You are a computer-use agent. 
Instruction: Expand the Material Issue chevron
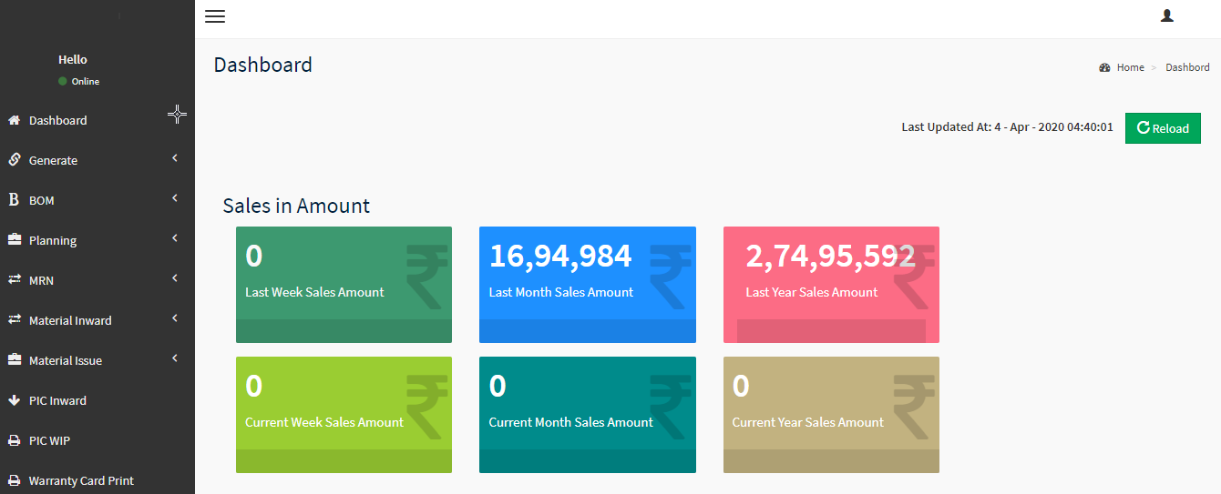click(x=174, y=359)
